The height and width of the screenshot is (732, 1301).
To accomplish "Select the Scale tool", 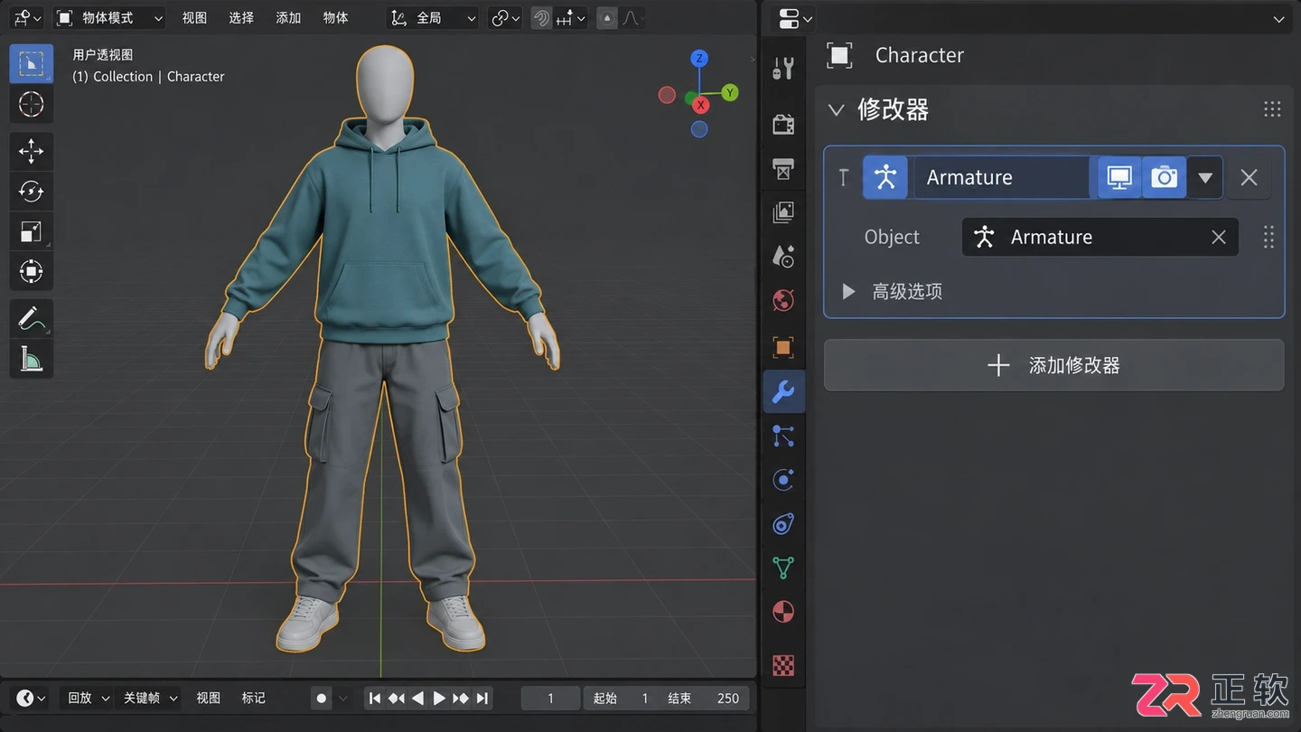I will point(32,231).
